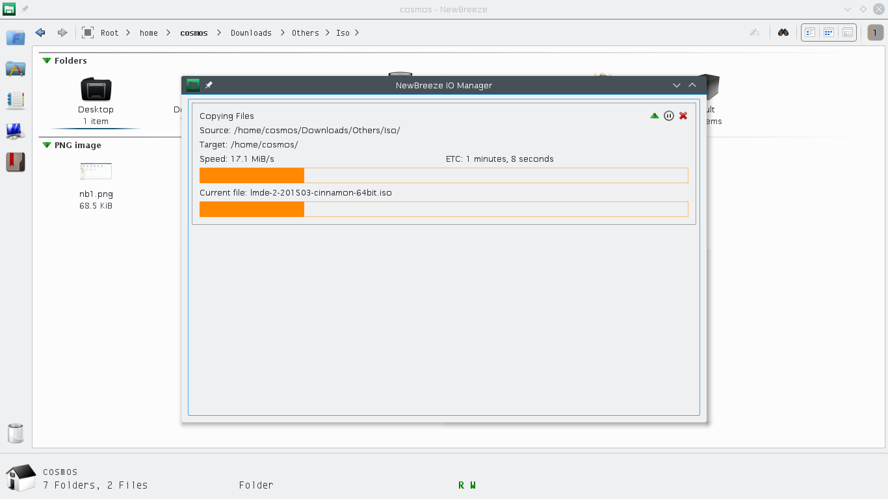Click the Folders group header label

71,60
